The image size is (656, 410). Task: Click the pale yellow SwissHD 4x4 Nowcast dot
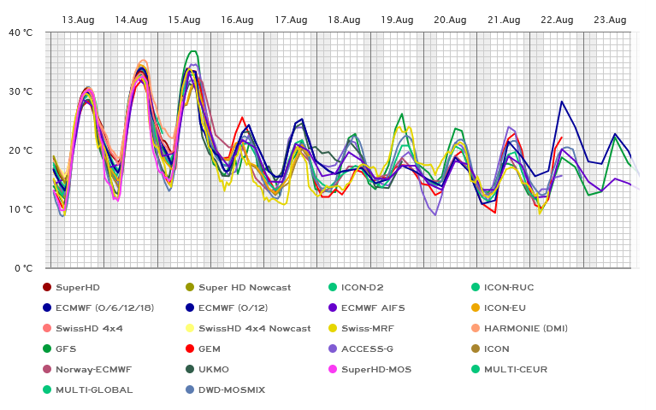(190, 328)
